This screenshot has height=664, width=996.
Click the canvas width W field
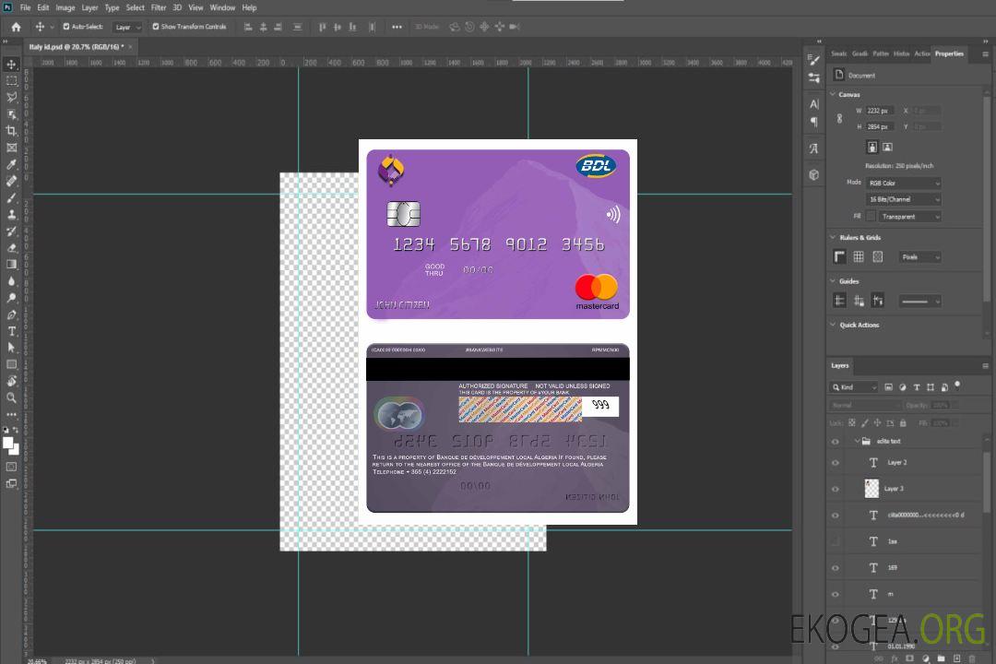pyautogui.click(x=880, y=111)
